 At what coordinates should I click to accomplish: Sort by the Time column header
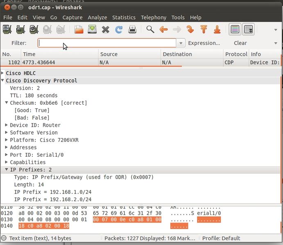point(60,54)
